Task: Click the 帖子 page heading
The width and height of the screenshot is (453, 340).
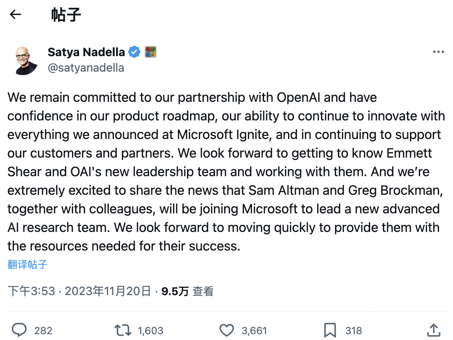Action: pos(66,15)
